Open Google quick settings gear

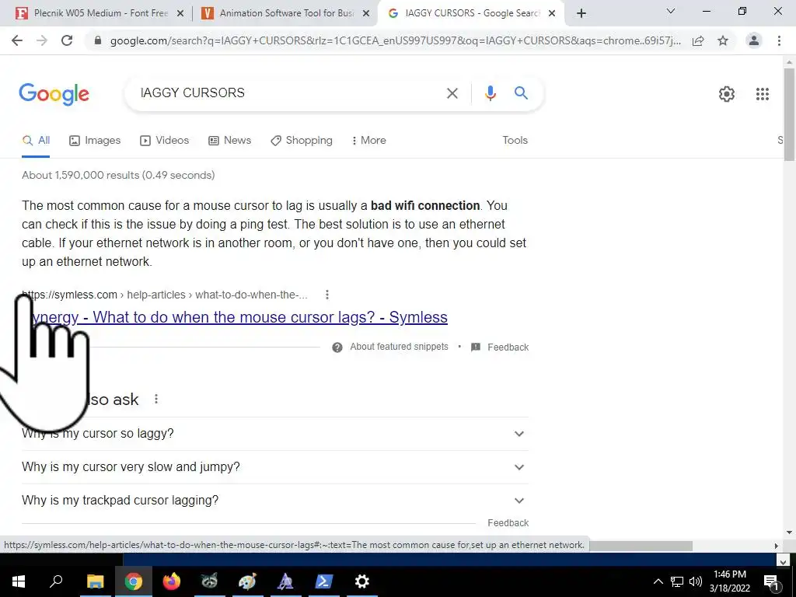point(727,94)
